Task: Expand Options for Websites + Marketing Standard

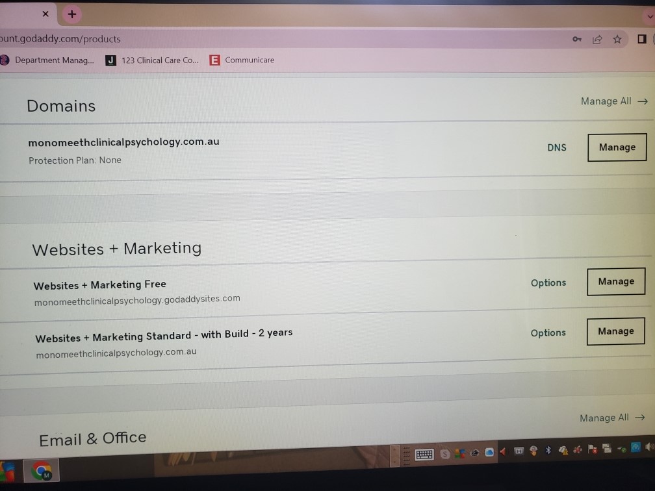Action: tap(548, 333)
